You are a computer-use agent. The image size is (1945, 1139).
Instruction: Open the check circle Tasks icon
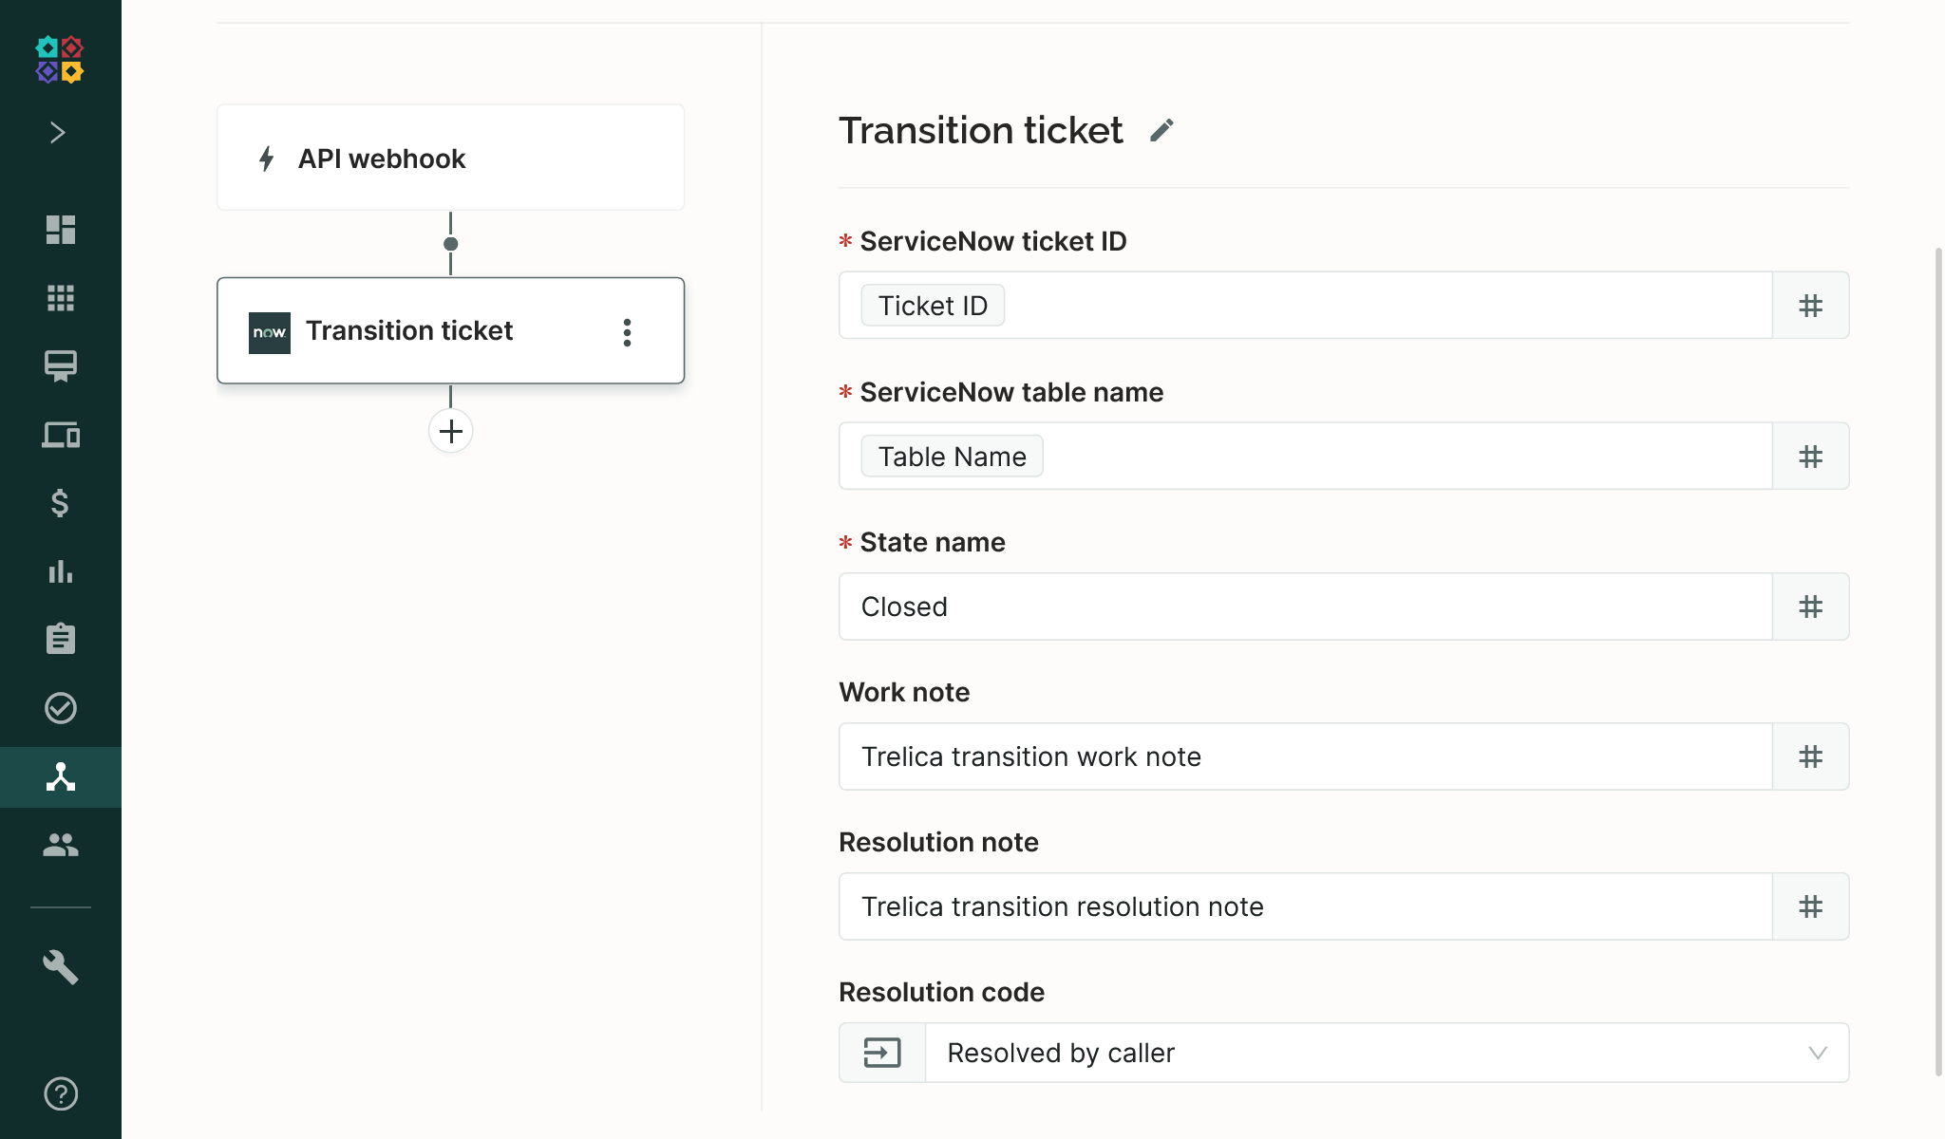(x=61, y=708)
